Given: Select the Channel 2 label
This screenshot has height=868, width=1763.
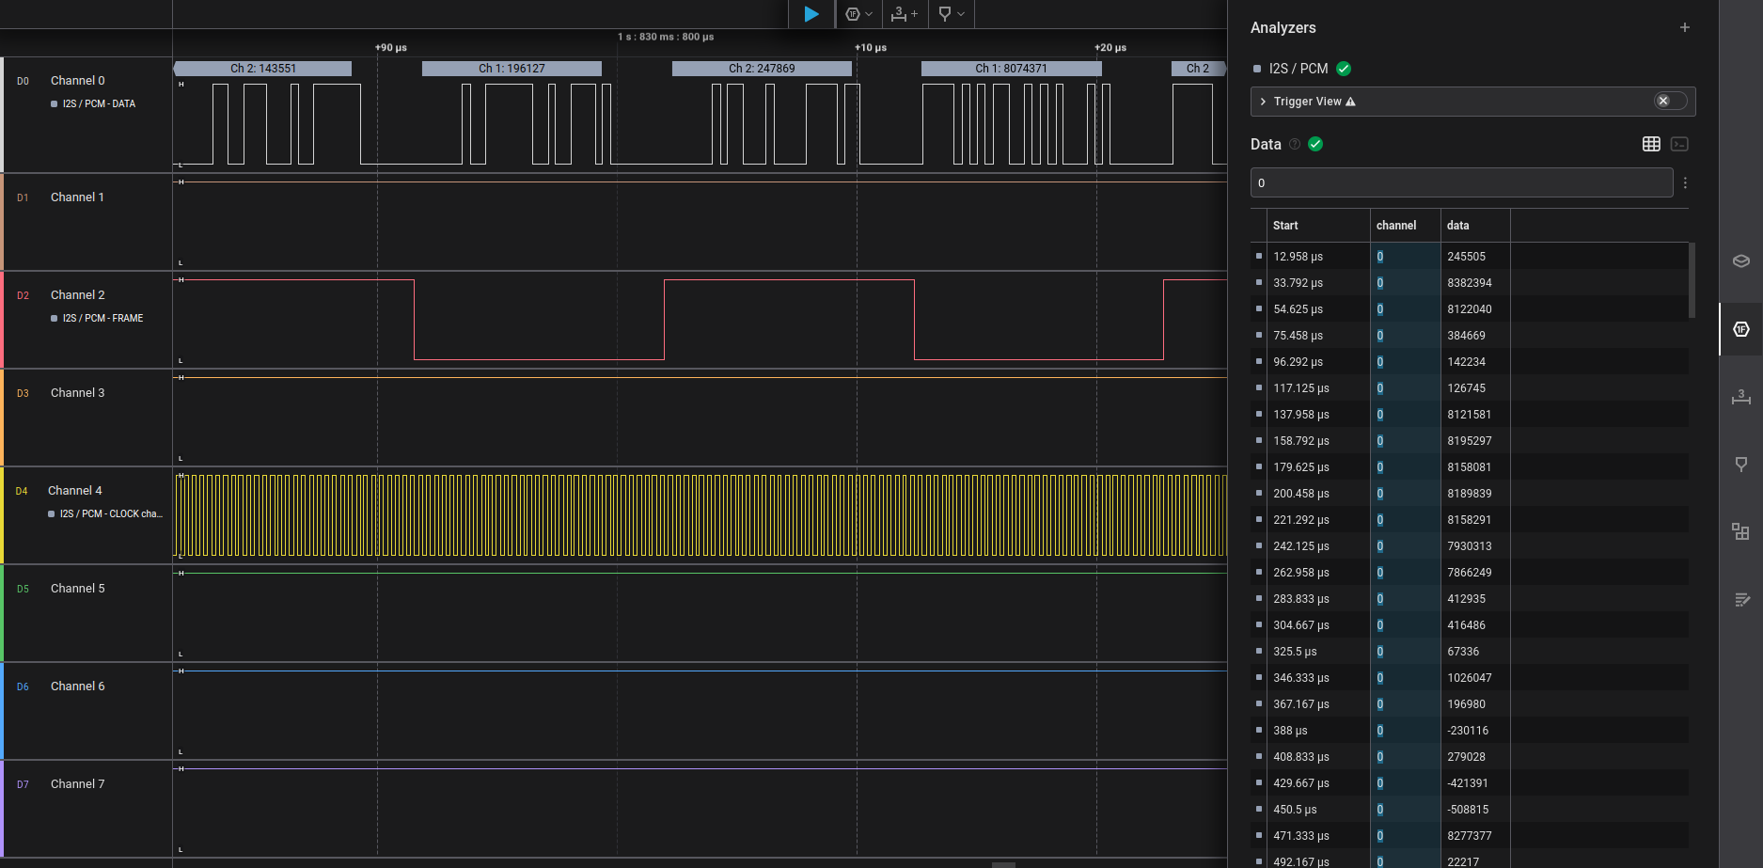Looking at the screenshot, I should (78, 295).
